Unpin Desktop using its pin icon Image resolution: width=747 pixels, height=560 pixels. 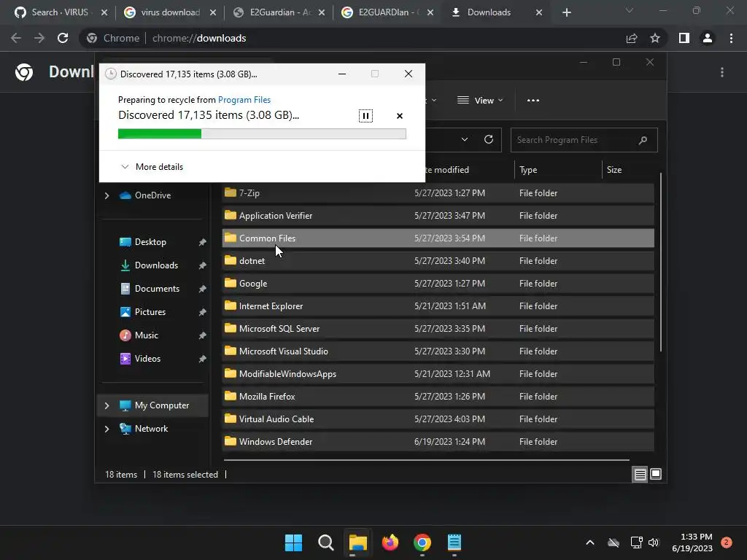(202, 242)
